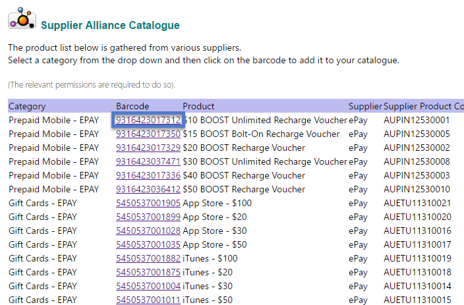Add App Store $50 barcode 5450537001035
The image size is (464, 305).
[x=148, y=244]
